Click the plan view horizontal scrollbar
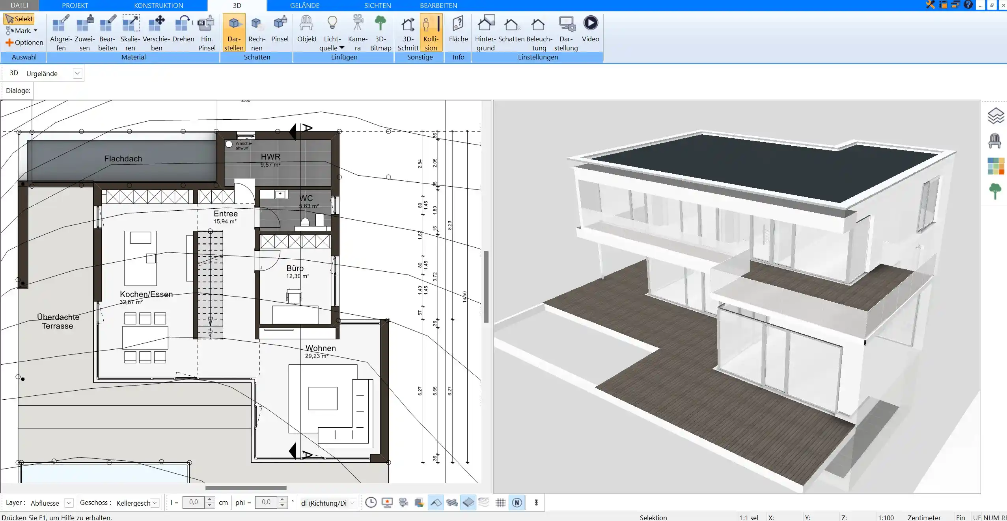 [246, 488]
